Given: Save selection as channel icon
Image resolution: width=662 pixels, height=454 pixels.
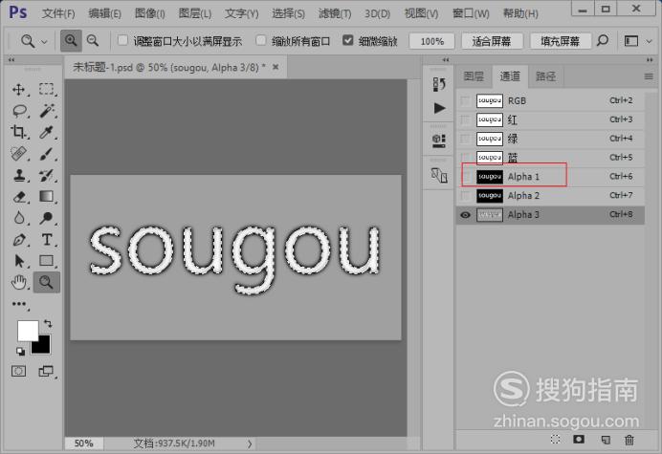Looking at the screenshot, I should click(x=579, y=440).
